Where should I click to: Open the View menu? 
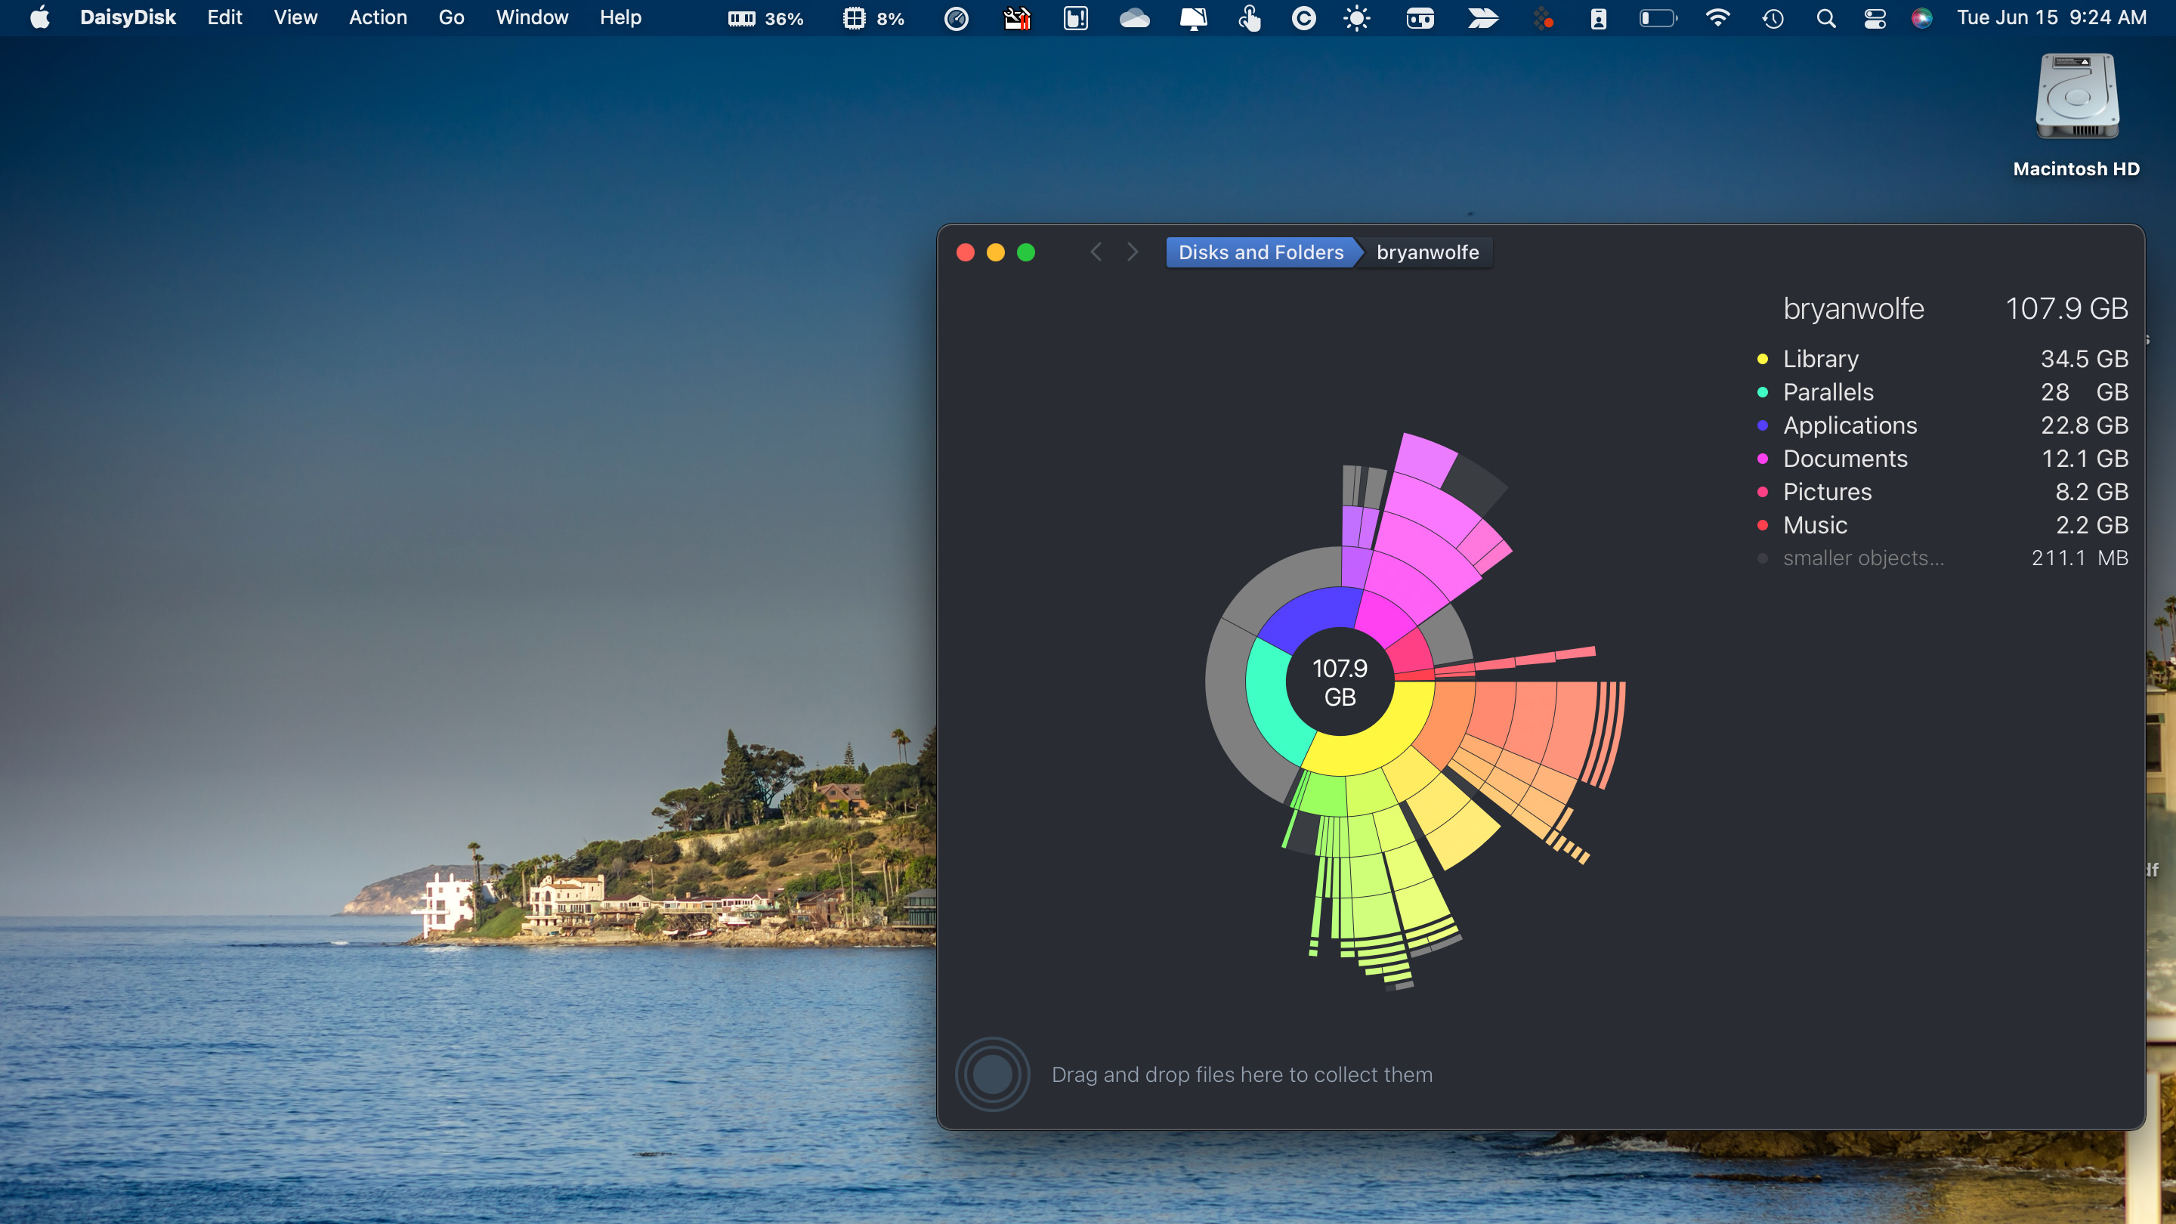[x=295, y=17]
